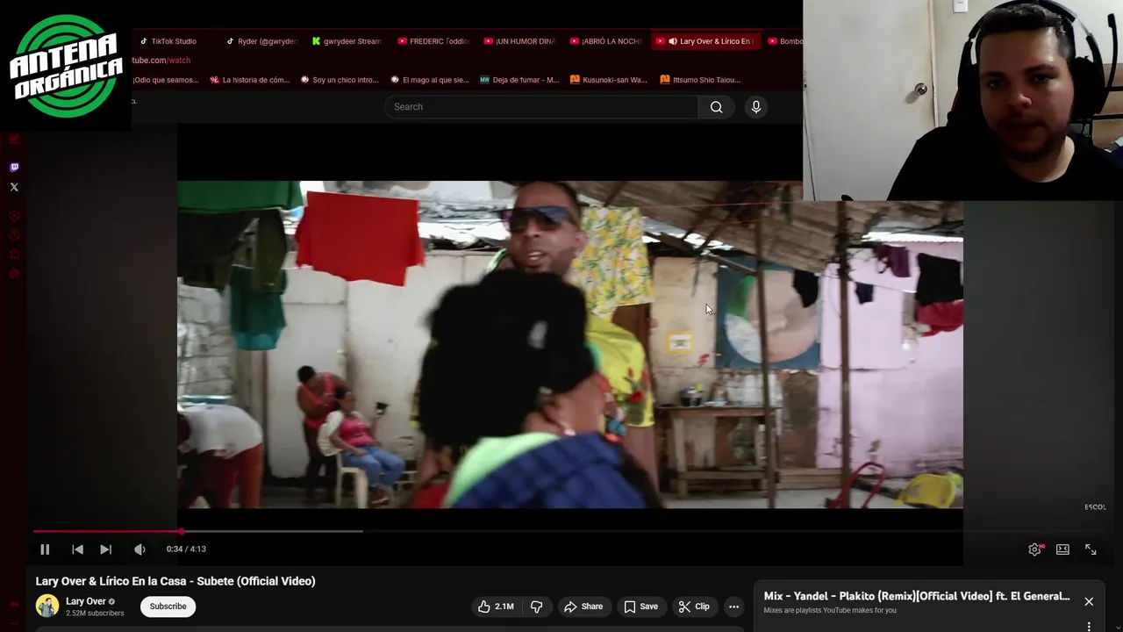Subscribe to the Lary Over channel
The image size is (1123, 632).
click(168, 607)
